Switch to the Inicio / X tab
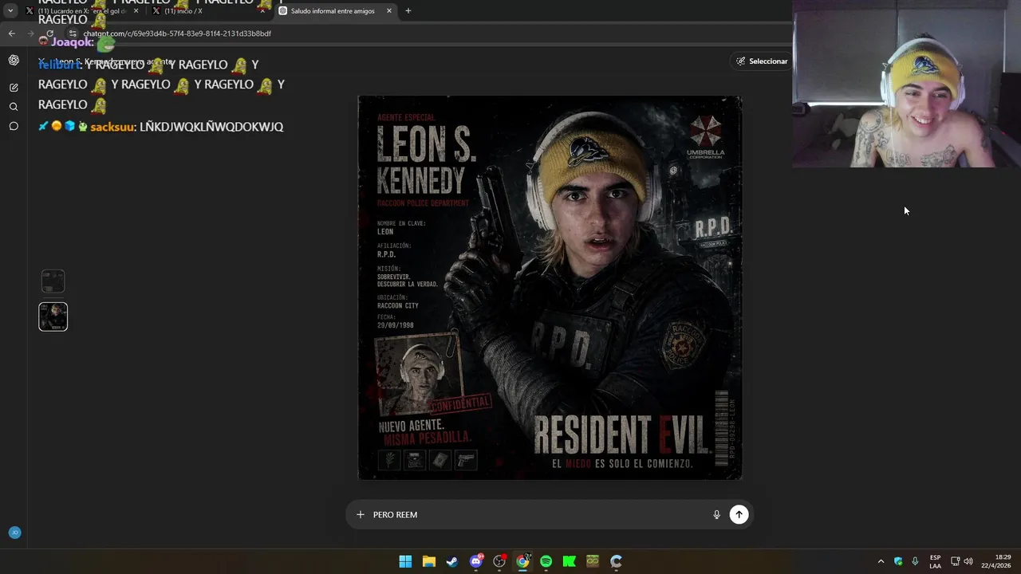 pyautogui.click(x=209, y=11)
